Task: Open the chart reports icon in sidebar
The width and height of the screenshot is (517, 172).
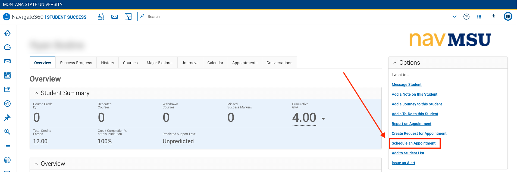Action: click(7, 160)
